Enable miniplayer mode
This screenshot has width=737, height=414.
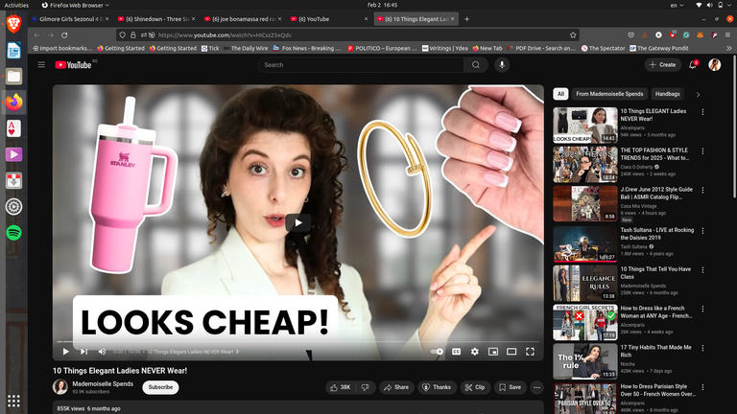(x=493, y=352)
